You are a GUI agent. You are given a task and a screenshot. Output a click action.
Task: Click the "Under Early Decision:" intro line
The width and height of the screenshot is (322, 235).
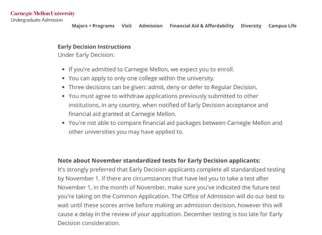click(x=86, y=55)
